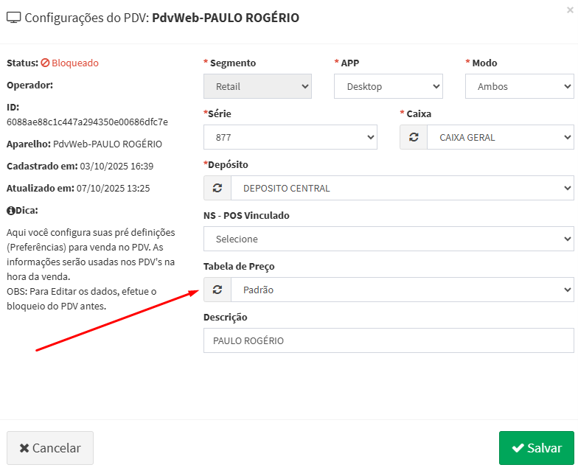The height and width of the screenshot is (476, 578).
Task: Reload the Tabela de Preço options
Action: coord(217,290)
